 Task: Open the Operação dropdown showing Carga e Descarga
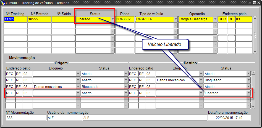tap(215, 19)
